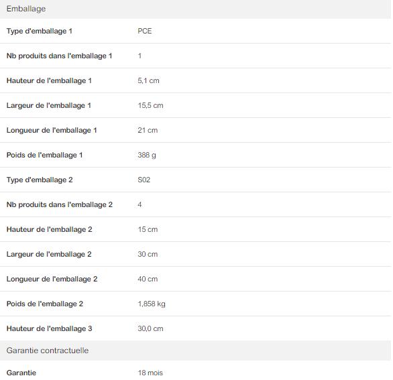Click the Type d'emballage 2 label
393x380 pixels.
tap(40, 180)
